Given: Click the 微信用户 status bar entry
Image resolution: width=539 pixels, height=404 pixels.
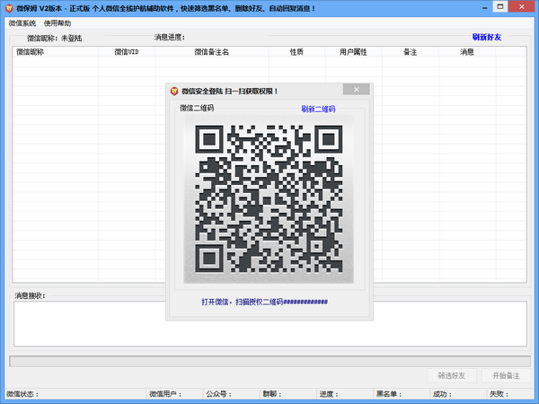Looking at the screenshot, I should [x=165, y=394].
